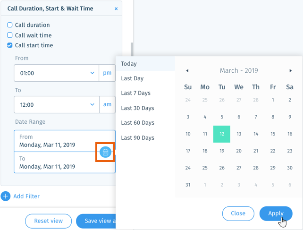Go to next month arrow
Viewport: 303px width, 230px height.
coord(290,70)
